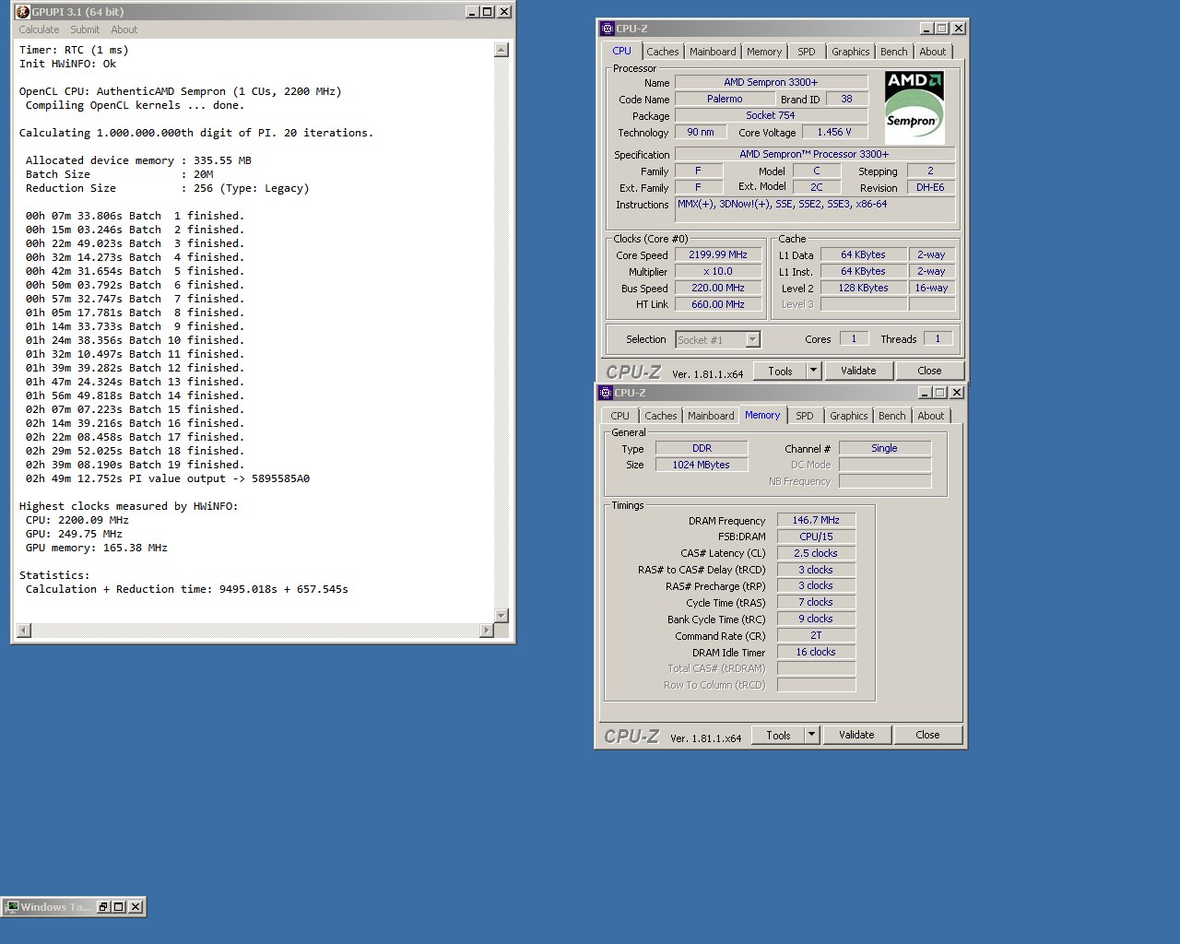
Task: Click the AMD Sempron logo image
Action: coord(914,107)
